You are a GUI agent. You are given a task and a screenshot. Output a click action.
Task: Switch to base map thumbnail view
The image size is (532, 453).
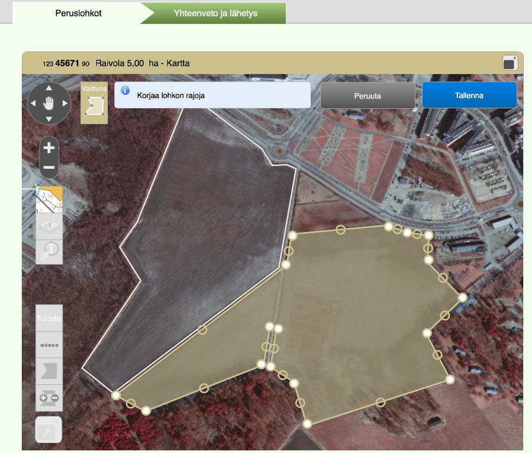(x=49, y=199)
